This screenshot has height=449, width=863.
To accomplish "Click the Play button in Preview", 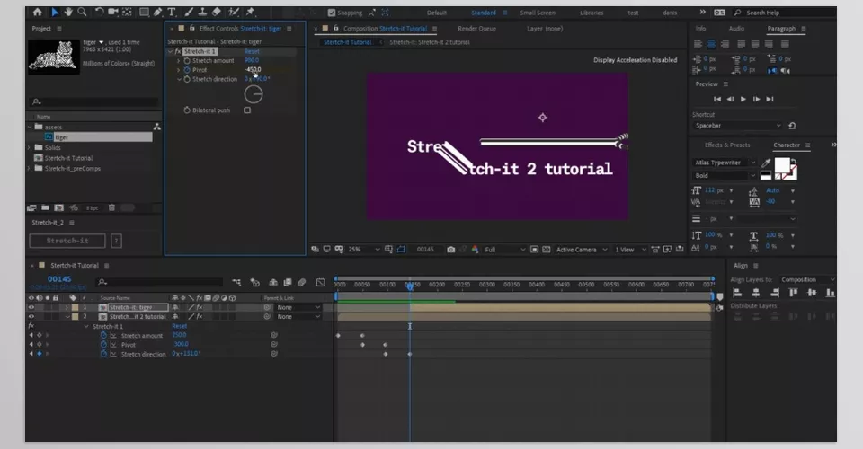I will click(x=743, y=99).
